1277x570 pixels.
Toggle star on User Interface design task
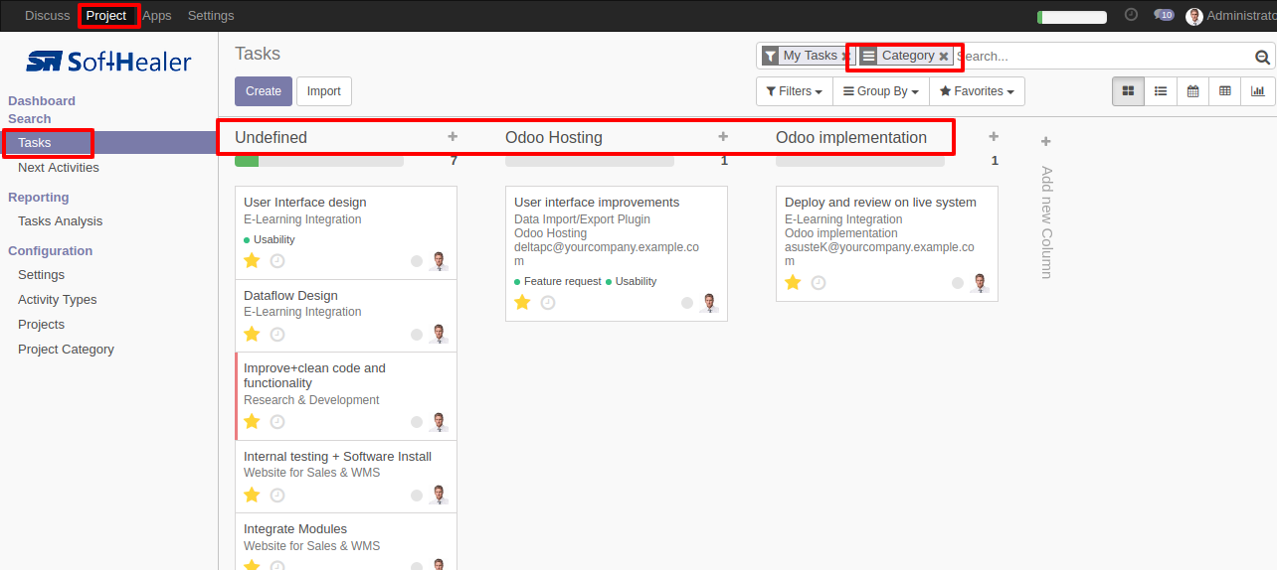point(252,261)
